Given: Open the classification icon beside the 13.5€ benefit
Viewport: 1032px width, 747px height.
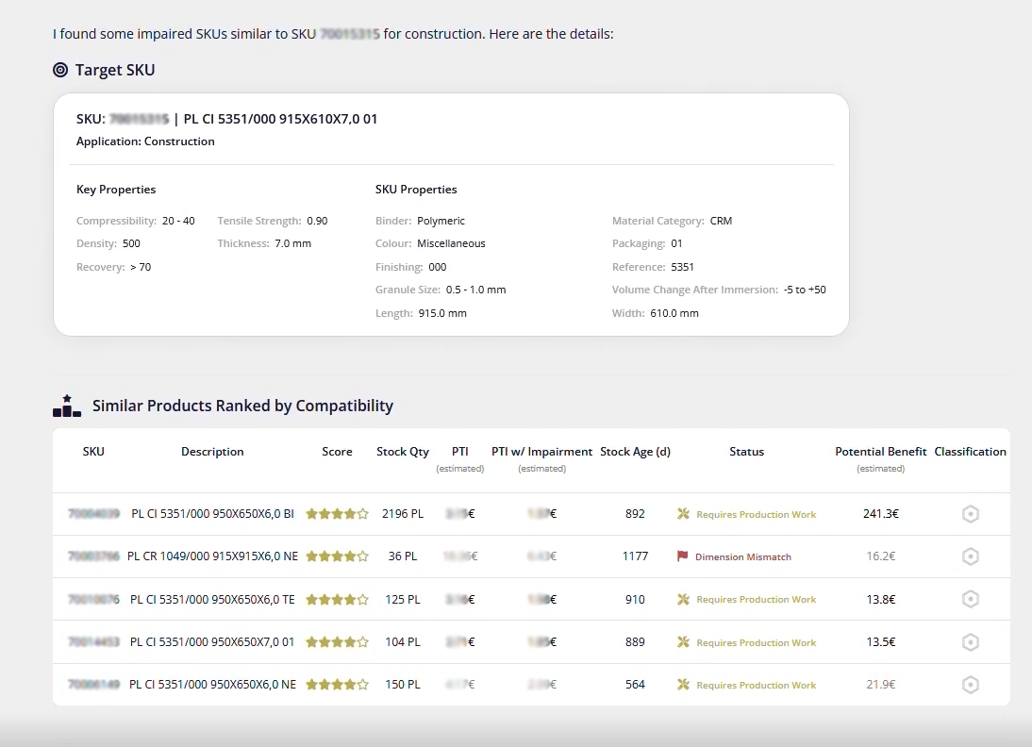Looking at the screenshot, I should (971, 641).
